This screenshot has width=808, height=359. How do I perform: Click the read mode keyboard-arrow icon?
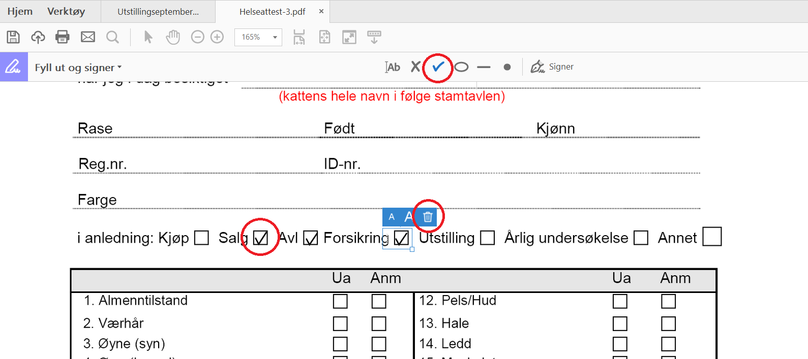pos(374,37)
